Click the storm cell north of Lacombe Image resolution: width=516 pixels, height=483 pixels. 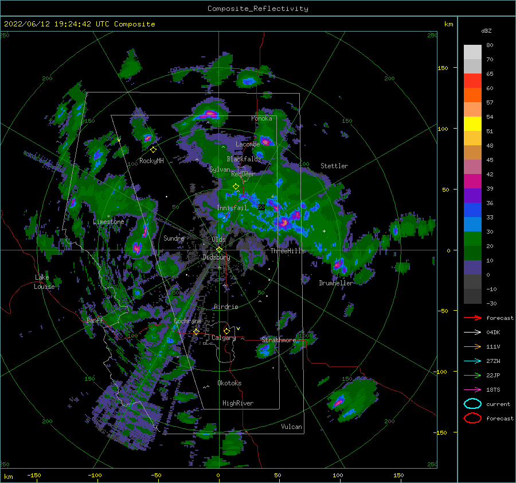coord(266,141)
